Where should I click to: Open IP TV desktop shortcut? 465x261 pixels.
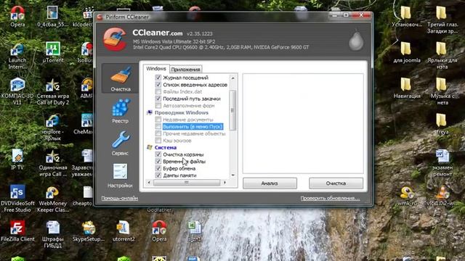(17, 159)
